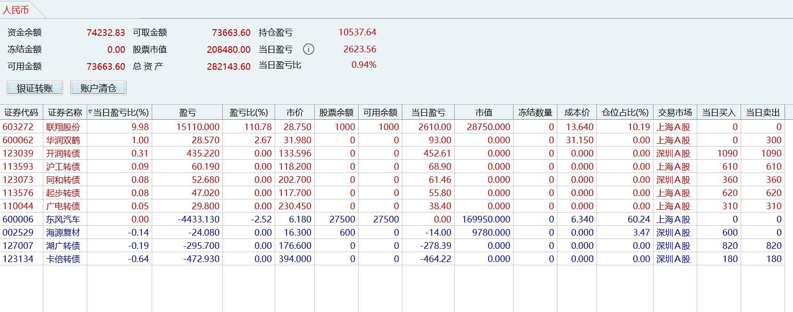The width and height of the screenshot is (793, 312).
Task: Click 当日盈亏比 value 0.94%
Action: coord(364,65)
